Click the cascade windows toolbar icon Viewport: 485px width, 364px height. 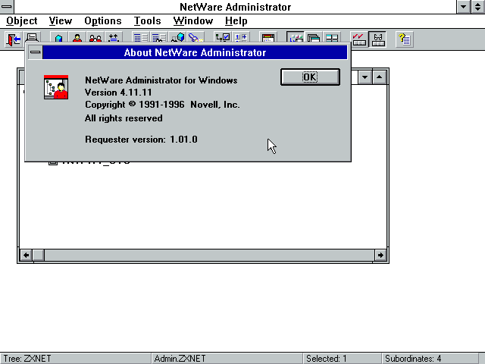(x=314, y=38)
